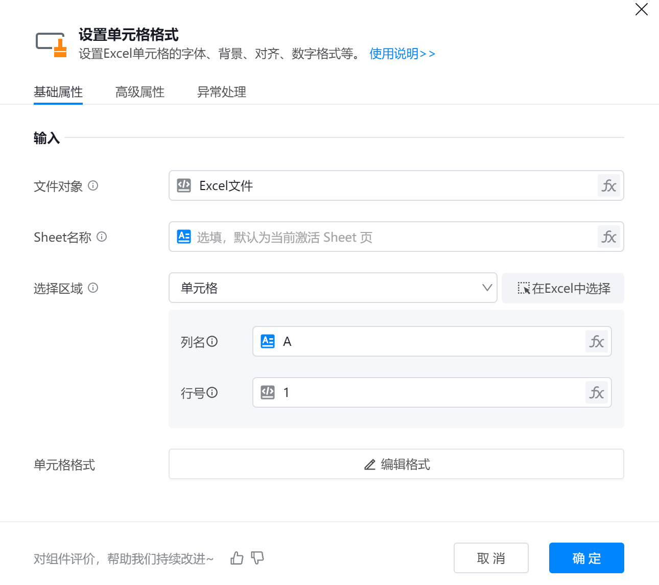Toggle the text mode icon in 列名 field
Image resolution: width=659 pixels, height=585 pixels.
(268, 341)
